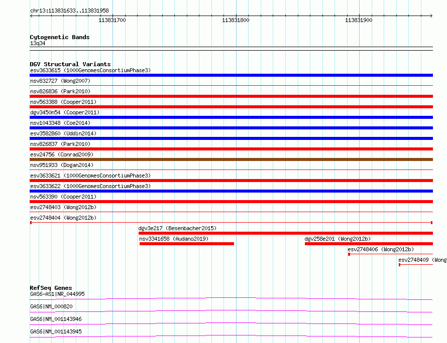Click the 113831800 ruler position

pos(236,20)
